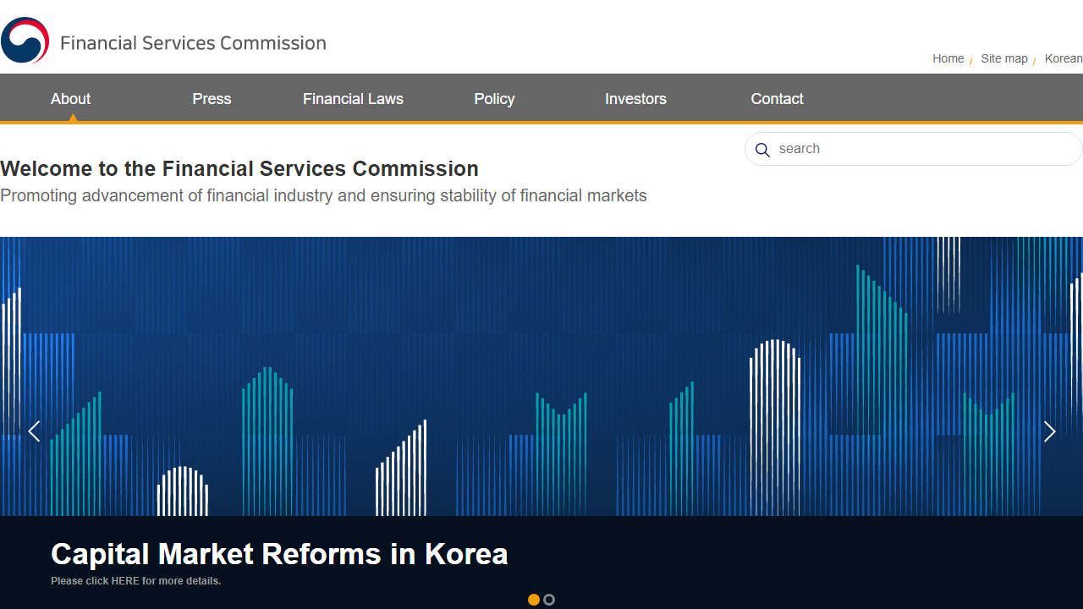
Task: Expand the Financial Laws menu
Action: [x=353, y=99]
